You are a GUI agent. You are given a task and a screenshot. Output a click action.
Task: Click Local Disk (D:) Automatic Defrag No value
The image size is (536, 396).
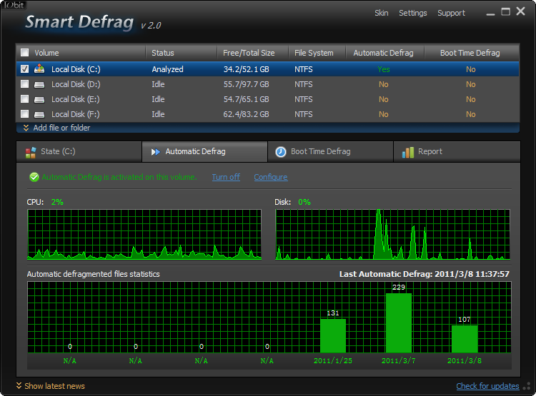pos(384,84)
